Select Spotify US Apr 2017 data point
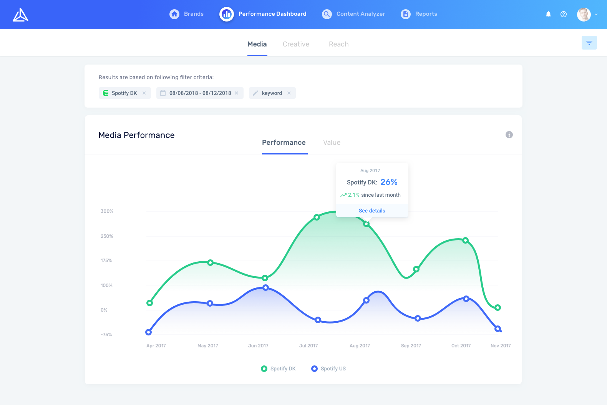 coord(149,332)
